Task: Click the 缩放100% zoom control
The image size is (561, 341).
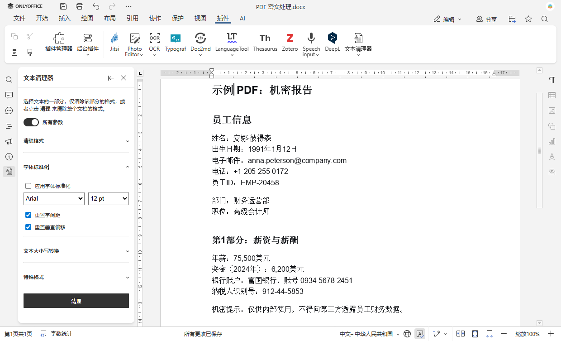Action: tap(528, 334)
